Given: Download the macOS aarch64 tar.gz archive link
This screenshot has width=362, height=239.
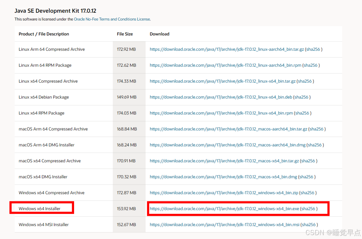Looking at the screenshot, I should click(x=228, y=129).
